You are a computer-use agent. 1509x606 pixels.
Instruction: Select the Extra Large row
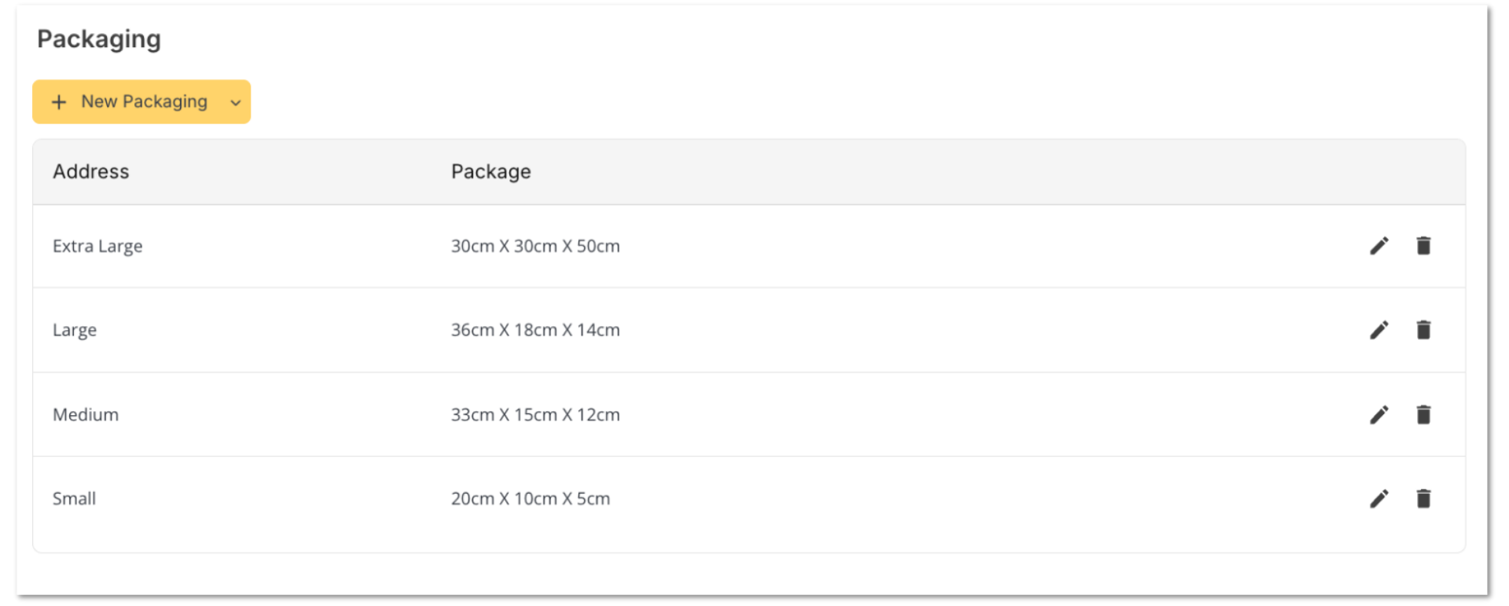[x=97, y=246]
